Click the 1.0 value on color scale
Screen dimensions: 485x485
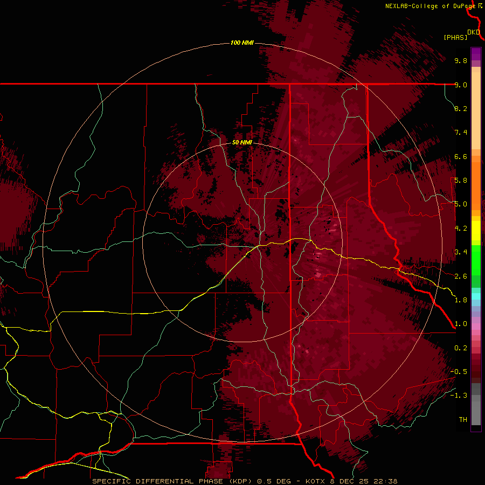[461, 324]
